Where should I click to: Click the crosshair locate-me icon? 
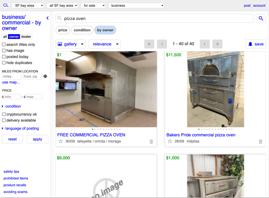(x=45, y=76)
